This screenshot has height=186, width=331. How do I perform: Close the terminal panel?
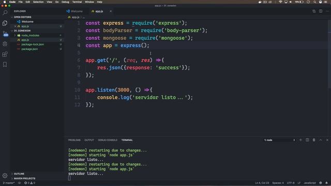point(327,140)
